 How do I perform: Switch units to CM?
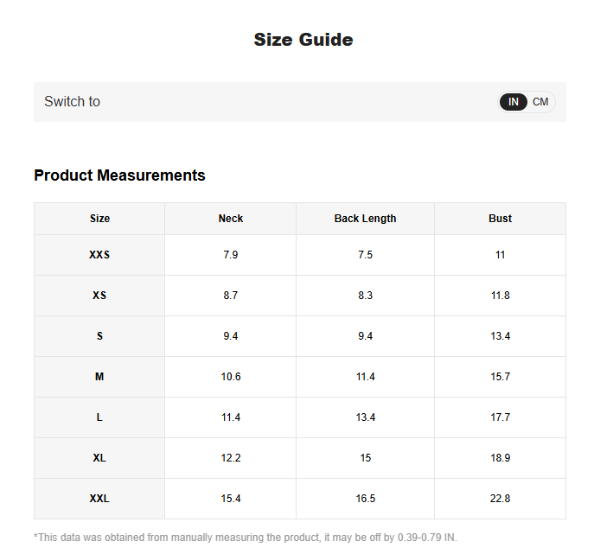coord(540,102)
